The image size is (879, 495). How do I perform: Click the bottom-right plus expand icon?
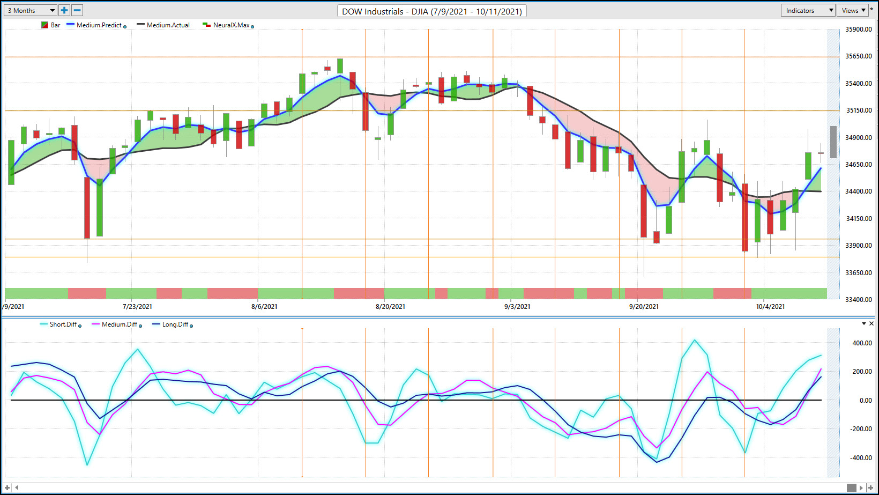(x=871, y=487)
